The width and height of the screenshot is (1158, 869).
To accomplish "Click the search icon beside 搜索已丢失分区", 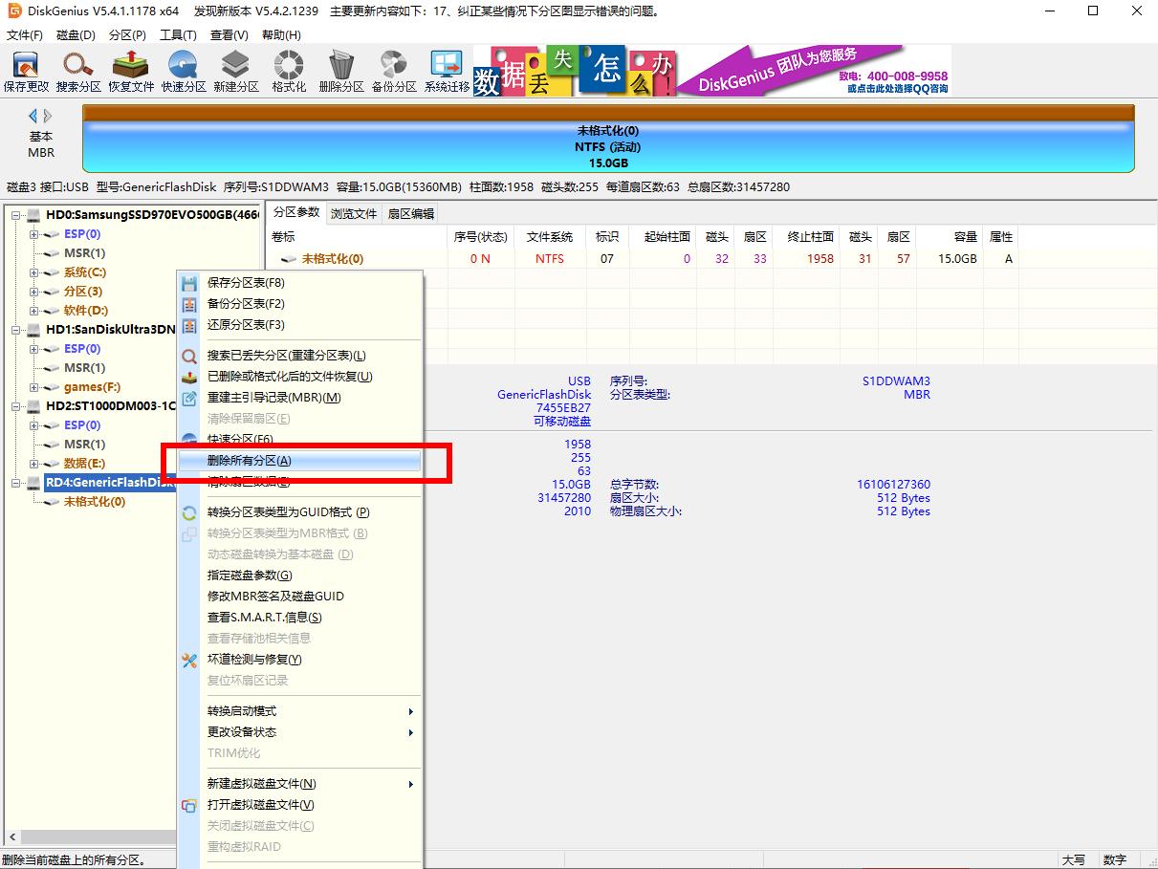I will click(188, 356).
